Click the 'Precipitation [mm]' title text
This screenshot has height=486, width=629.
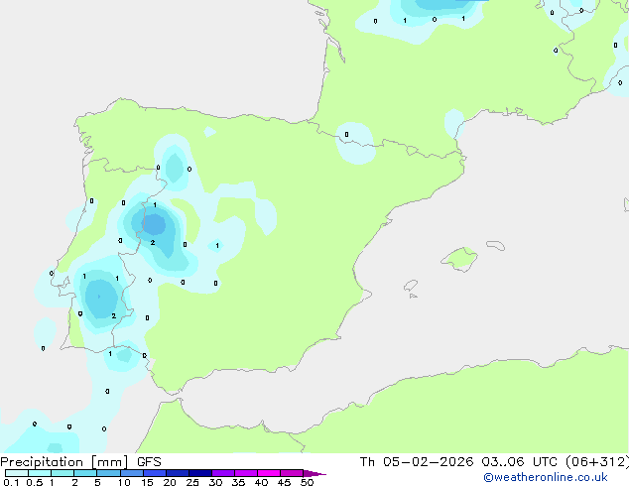tap(64, 462)
